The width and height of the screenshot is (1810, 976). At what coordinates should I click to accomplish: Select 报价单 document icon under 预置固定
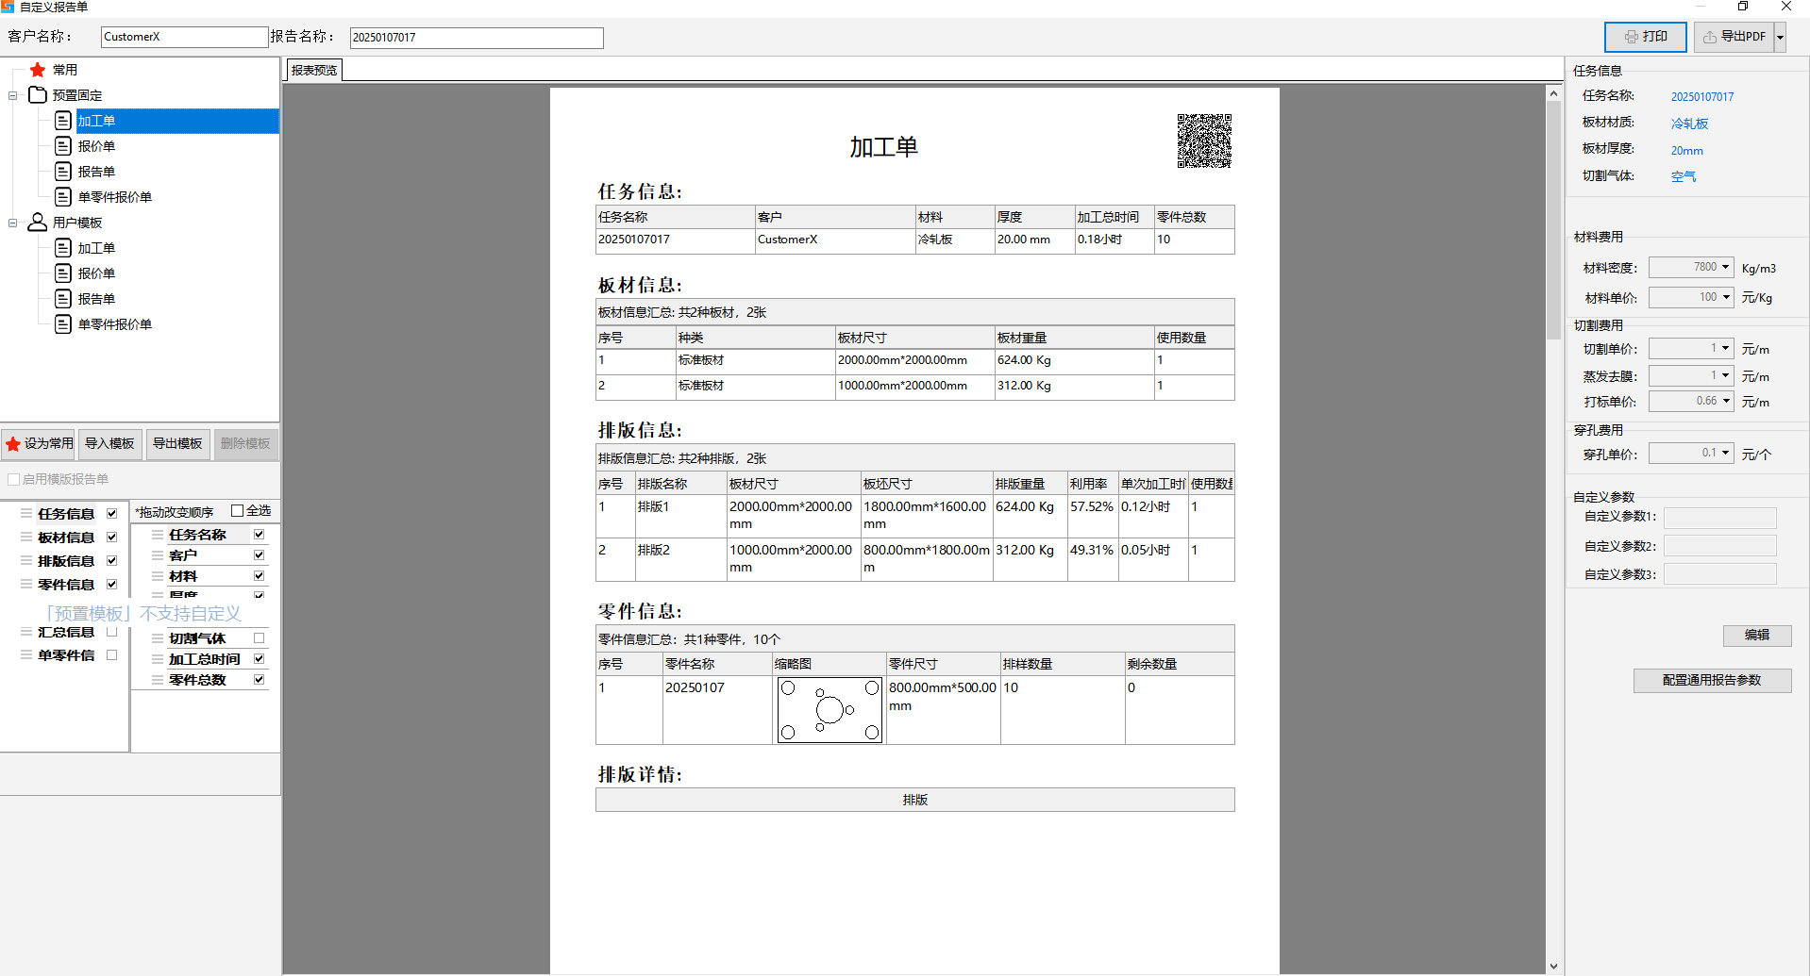click(x=63, y=146)
